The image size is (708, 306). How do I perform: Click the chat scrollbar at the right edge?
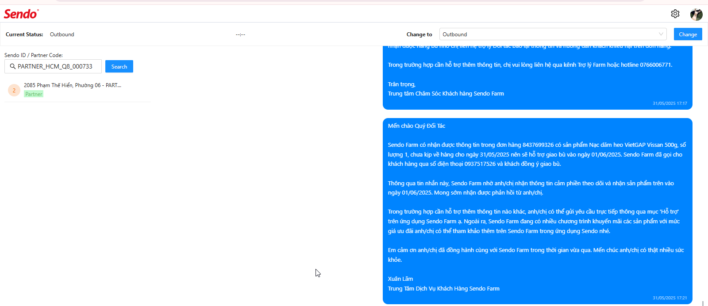click(x=703, y=303)
